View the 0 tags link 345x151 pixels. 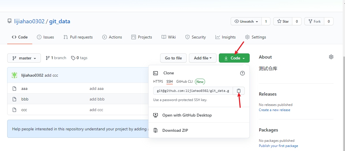click(x=79, y=58)
